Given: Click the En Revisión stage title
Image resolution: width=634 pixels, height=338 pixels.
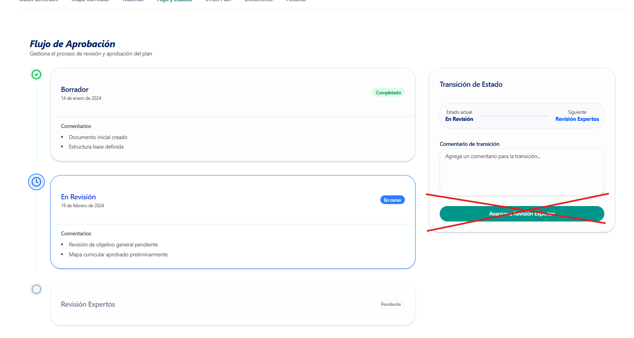Looking at the screenshot, I should click(x=78, y=197).
